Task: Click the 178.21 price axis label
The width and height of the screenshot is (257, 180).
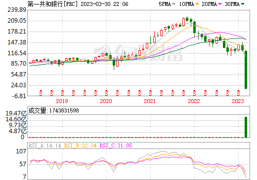Action: 17,32
